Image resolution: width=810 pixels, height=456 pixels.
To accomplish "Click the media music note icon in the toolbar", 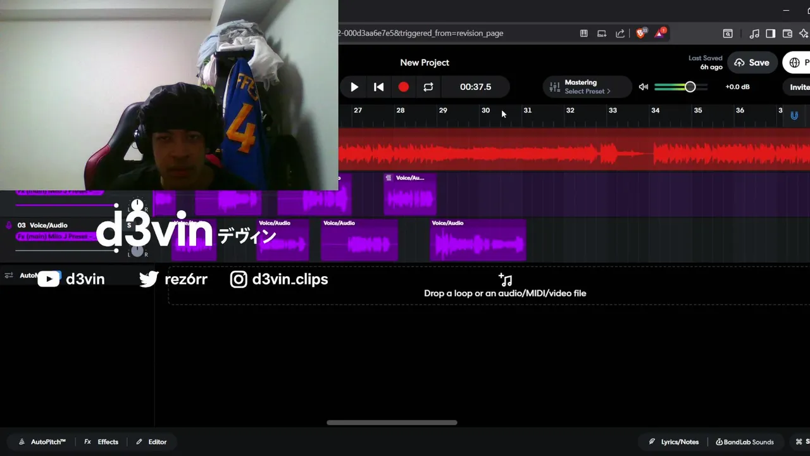I will (x=754, y=34).
